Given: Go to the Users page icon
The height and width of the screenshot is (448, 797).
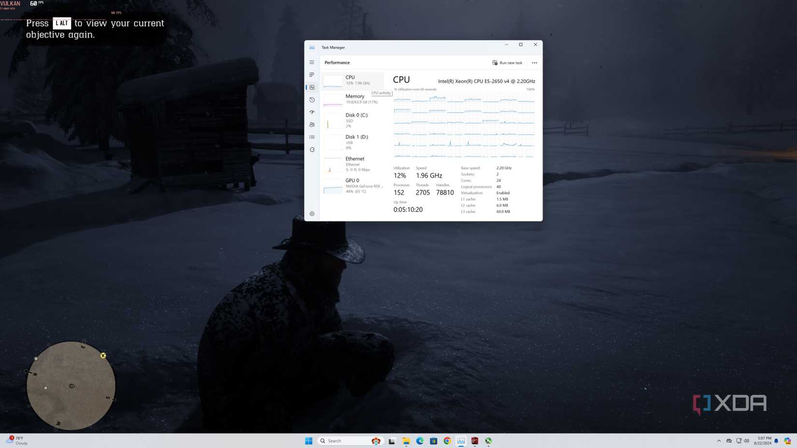Looking at the screenshot, I should pos(312,125).
